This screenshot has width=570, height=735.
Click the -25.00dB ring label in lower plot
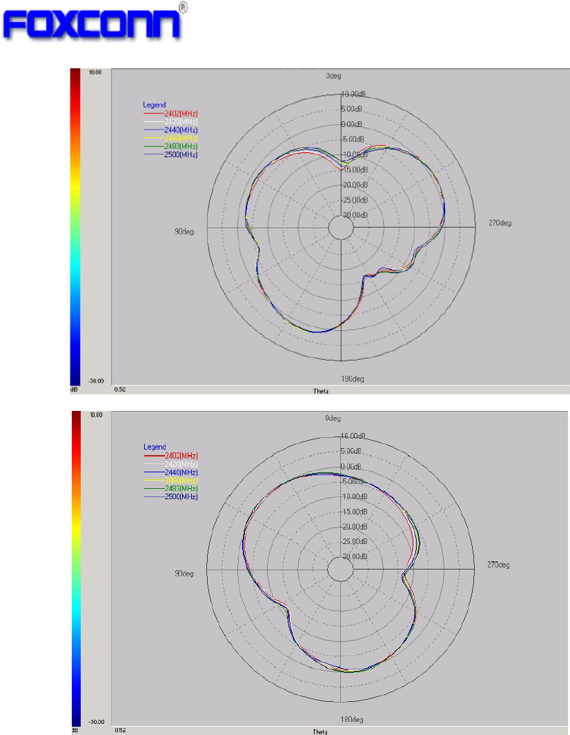[354, 542]
